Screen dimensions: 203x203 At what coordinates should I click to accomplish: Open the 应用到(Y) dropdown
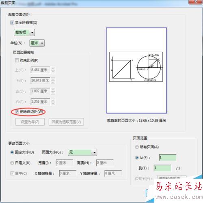point(172,177)
